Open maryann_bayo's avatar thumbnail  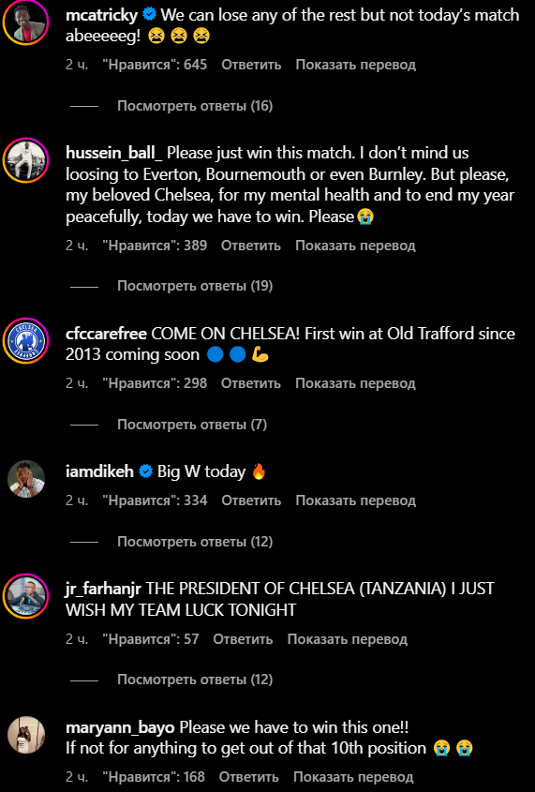(x=26, y=735)
